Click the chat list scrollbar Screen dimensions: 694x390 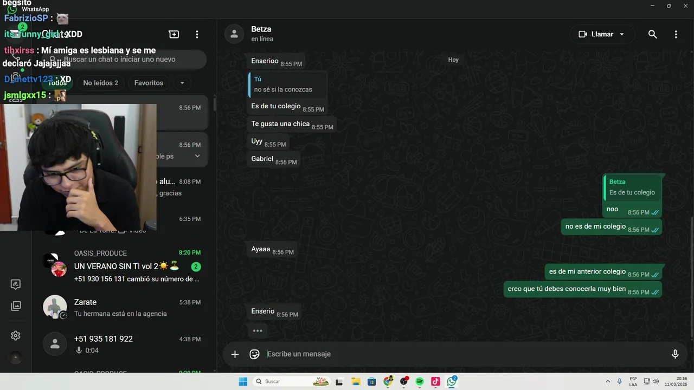coord(215,104)
